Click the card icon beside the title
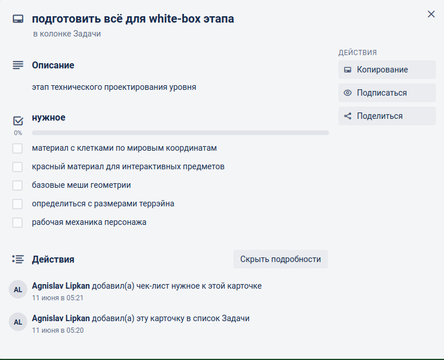 pyautogui.click(x=18, y=19)
